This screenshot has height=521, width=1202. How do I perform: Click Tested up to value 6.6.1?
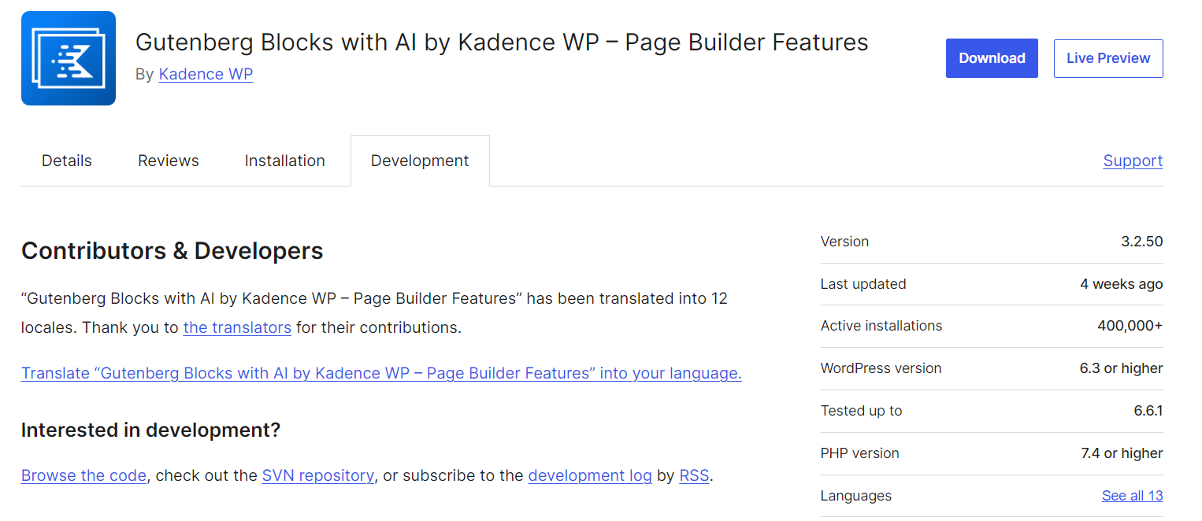tap(1148, 411)
